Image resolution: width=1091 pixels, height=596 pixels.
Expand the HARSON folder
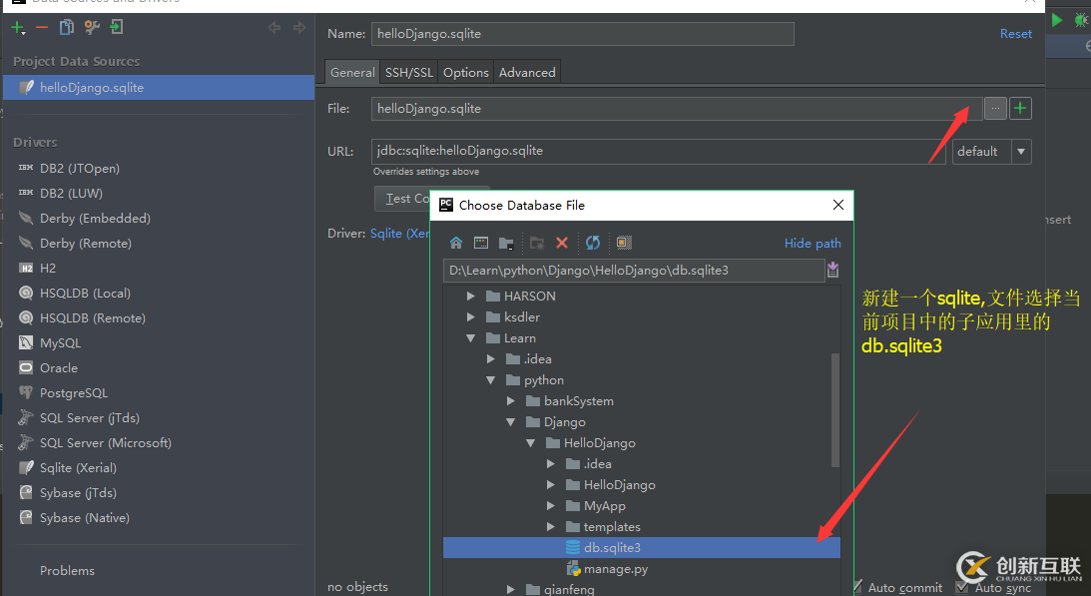[x=471, y=296]
